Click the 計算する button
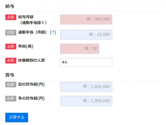Screen dimensions: 166x125 tap(17, 117)
